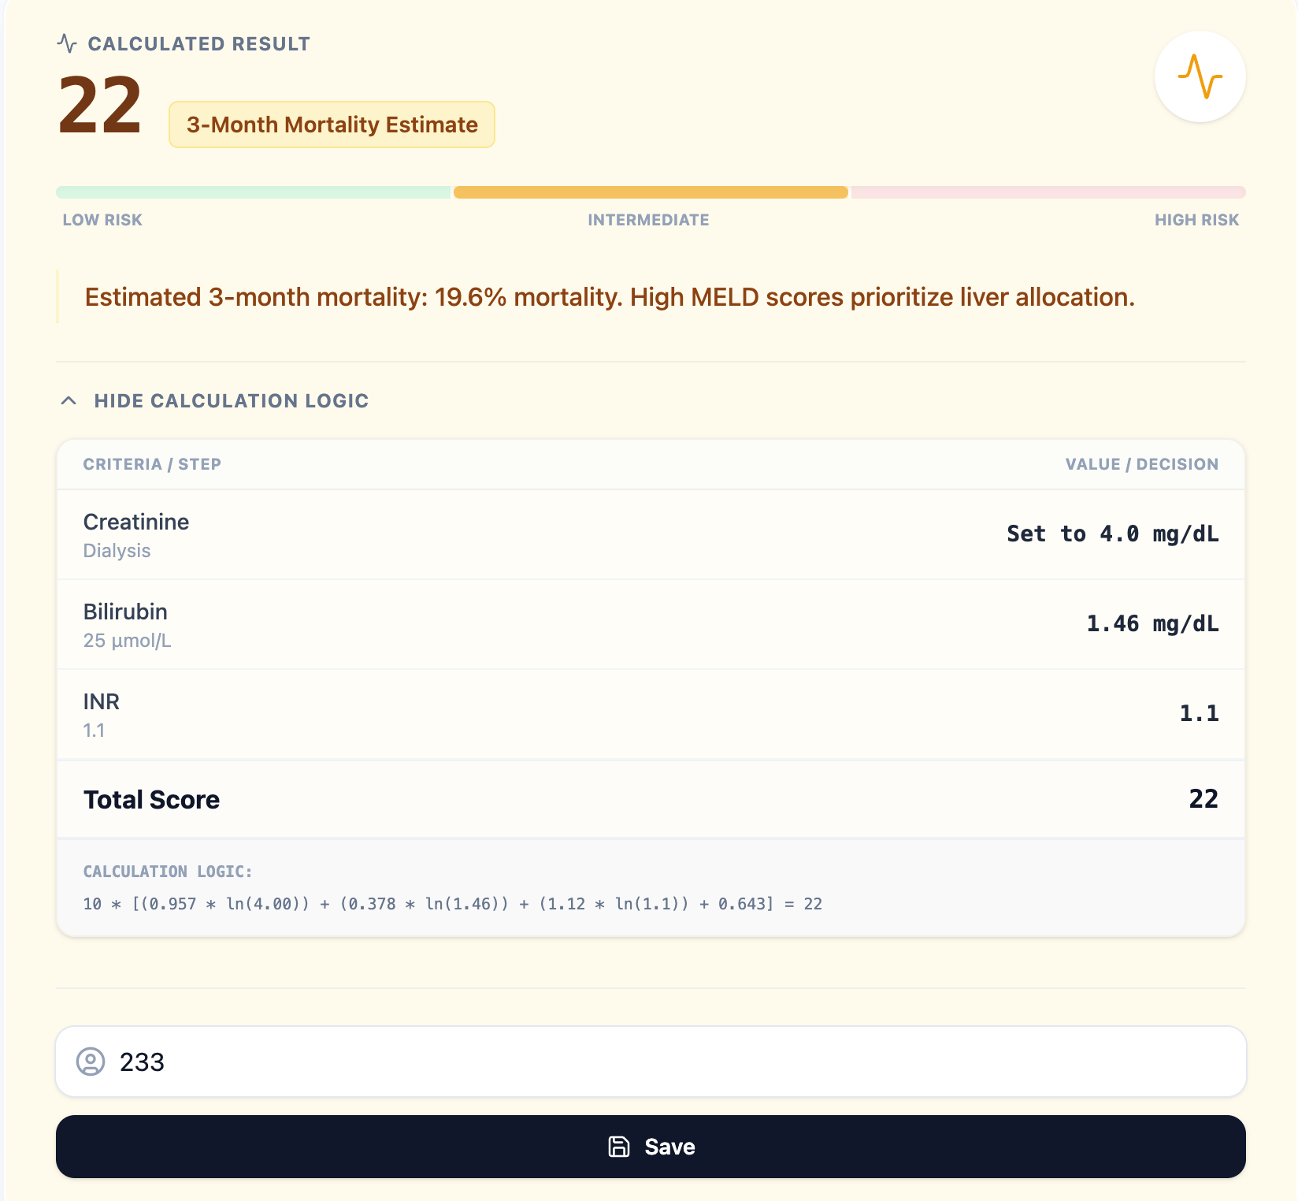Viewport: 1298px width, 1201px height.
Task: Click the calculation logic formula text
Action: (452, 904)
